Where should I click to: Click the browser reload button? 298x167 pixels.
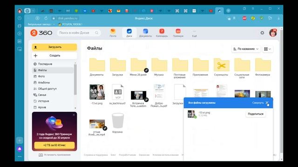pos(46,18)
